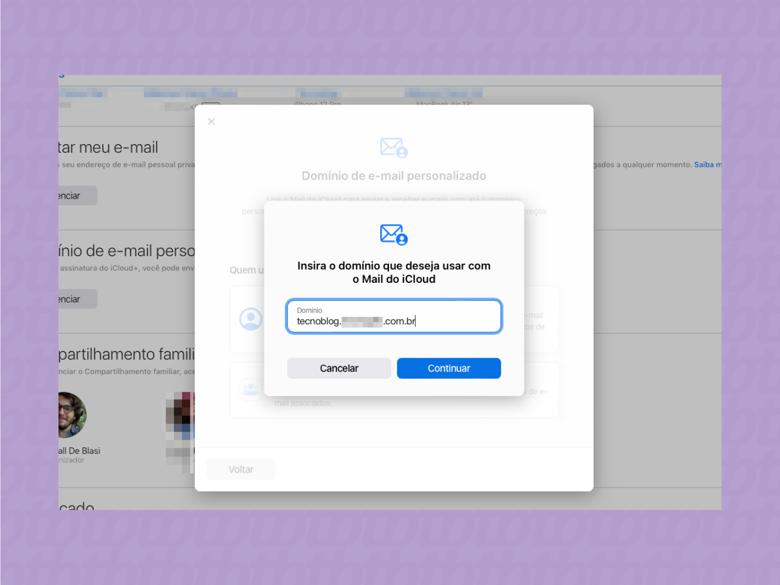The image size is (780, 585).
Task: Click the 'partilhamento famili' heading
Action: pyautogui.click(x=126, y=354)
